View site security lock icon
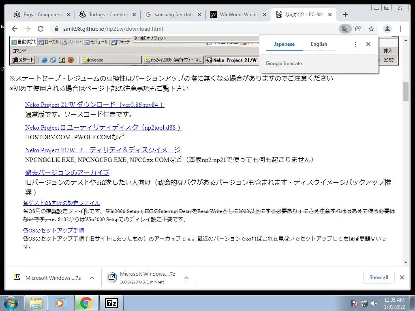Viewport: 415px width, 311px height. click(x=56, y=29)
